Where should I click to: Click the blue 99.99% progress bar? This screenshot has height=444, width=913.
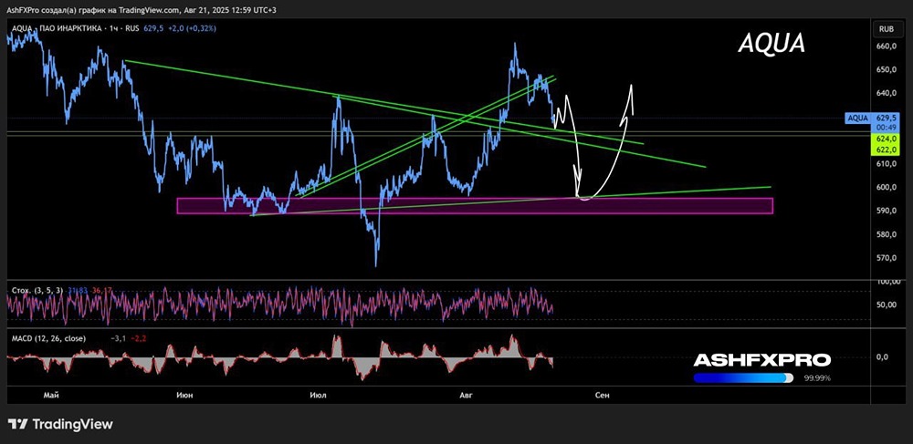pyautogui.click(x=743, y=378)
